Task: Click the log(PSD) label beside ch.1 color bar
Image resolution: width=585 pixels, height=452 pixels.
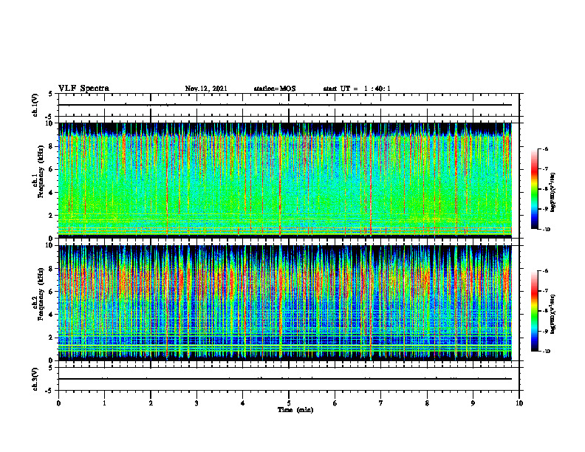Action: point(553,193)
